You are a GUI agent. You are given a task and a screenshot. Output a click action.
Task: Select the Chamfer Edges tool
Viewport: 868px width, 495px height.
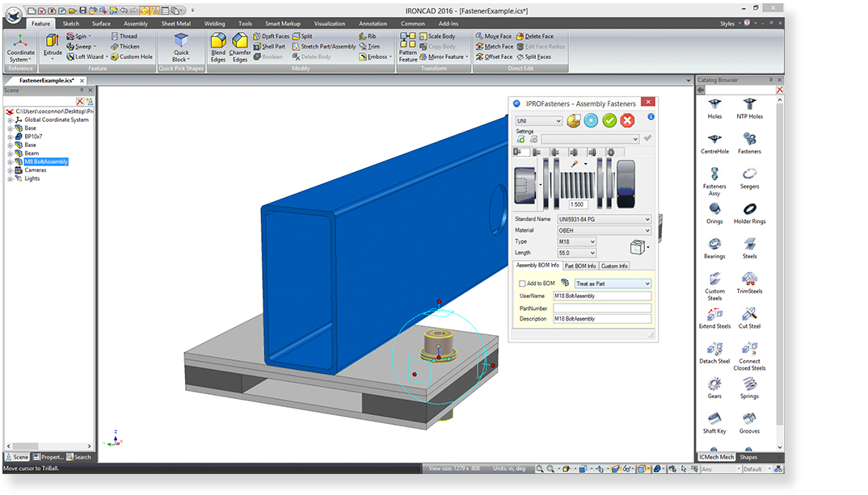click(240, 47)
